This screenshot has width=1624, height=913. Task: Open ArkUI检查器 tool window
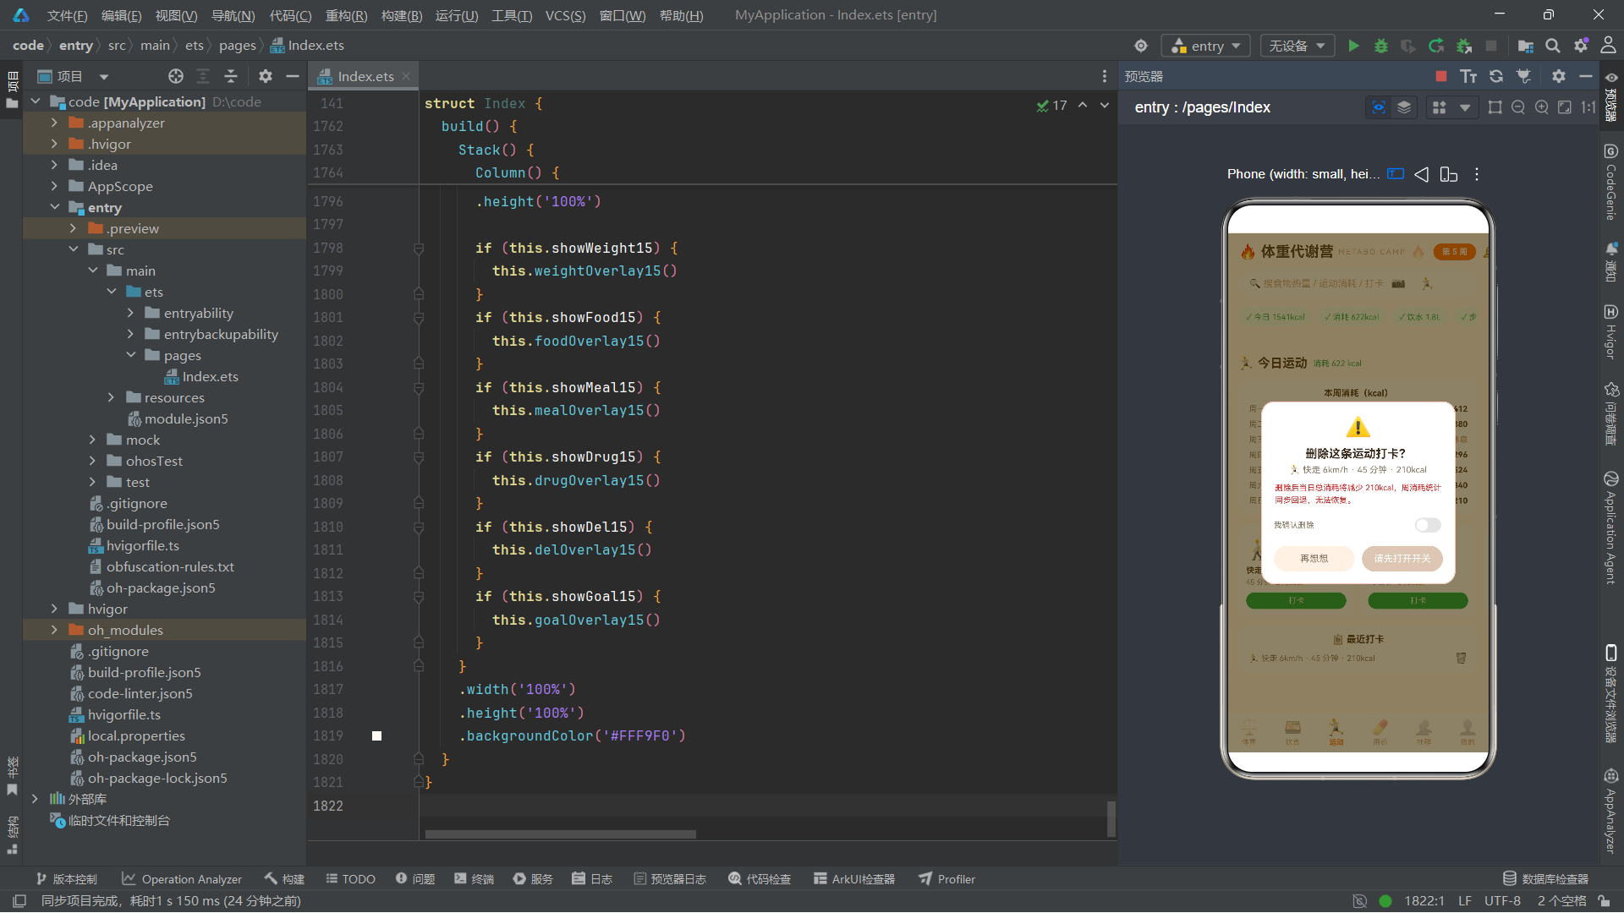854,879
